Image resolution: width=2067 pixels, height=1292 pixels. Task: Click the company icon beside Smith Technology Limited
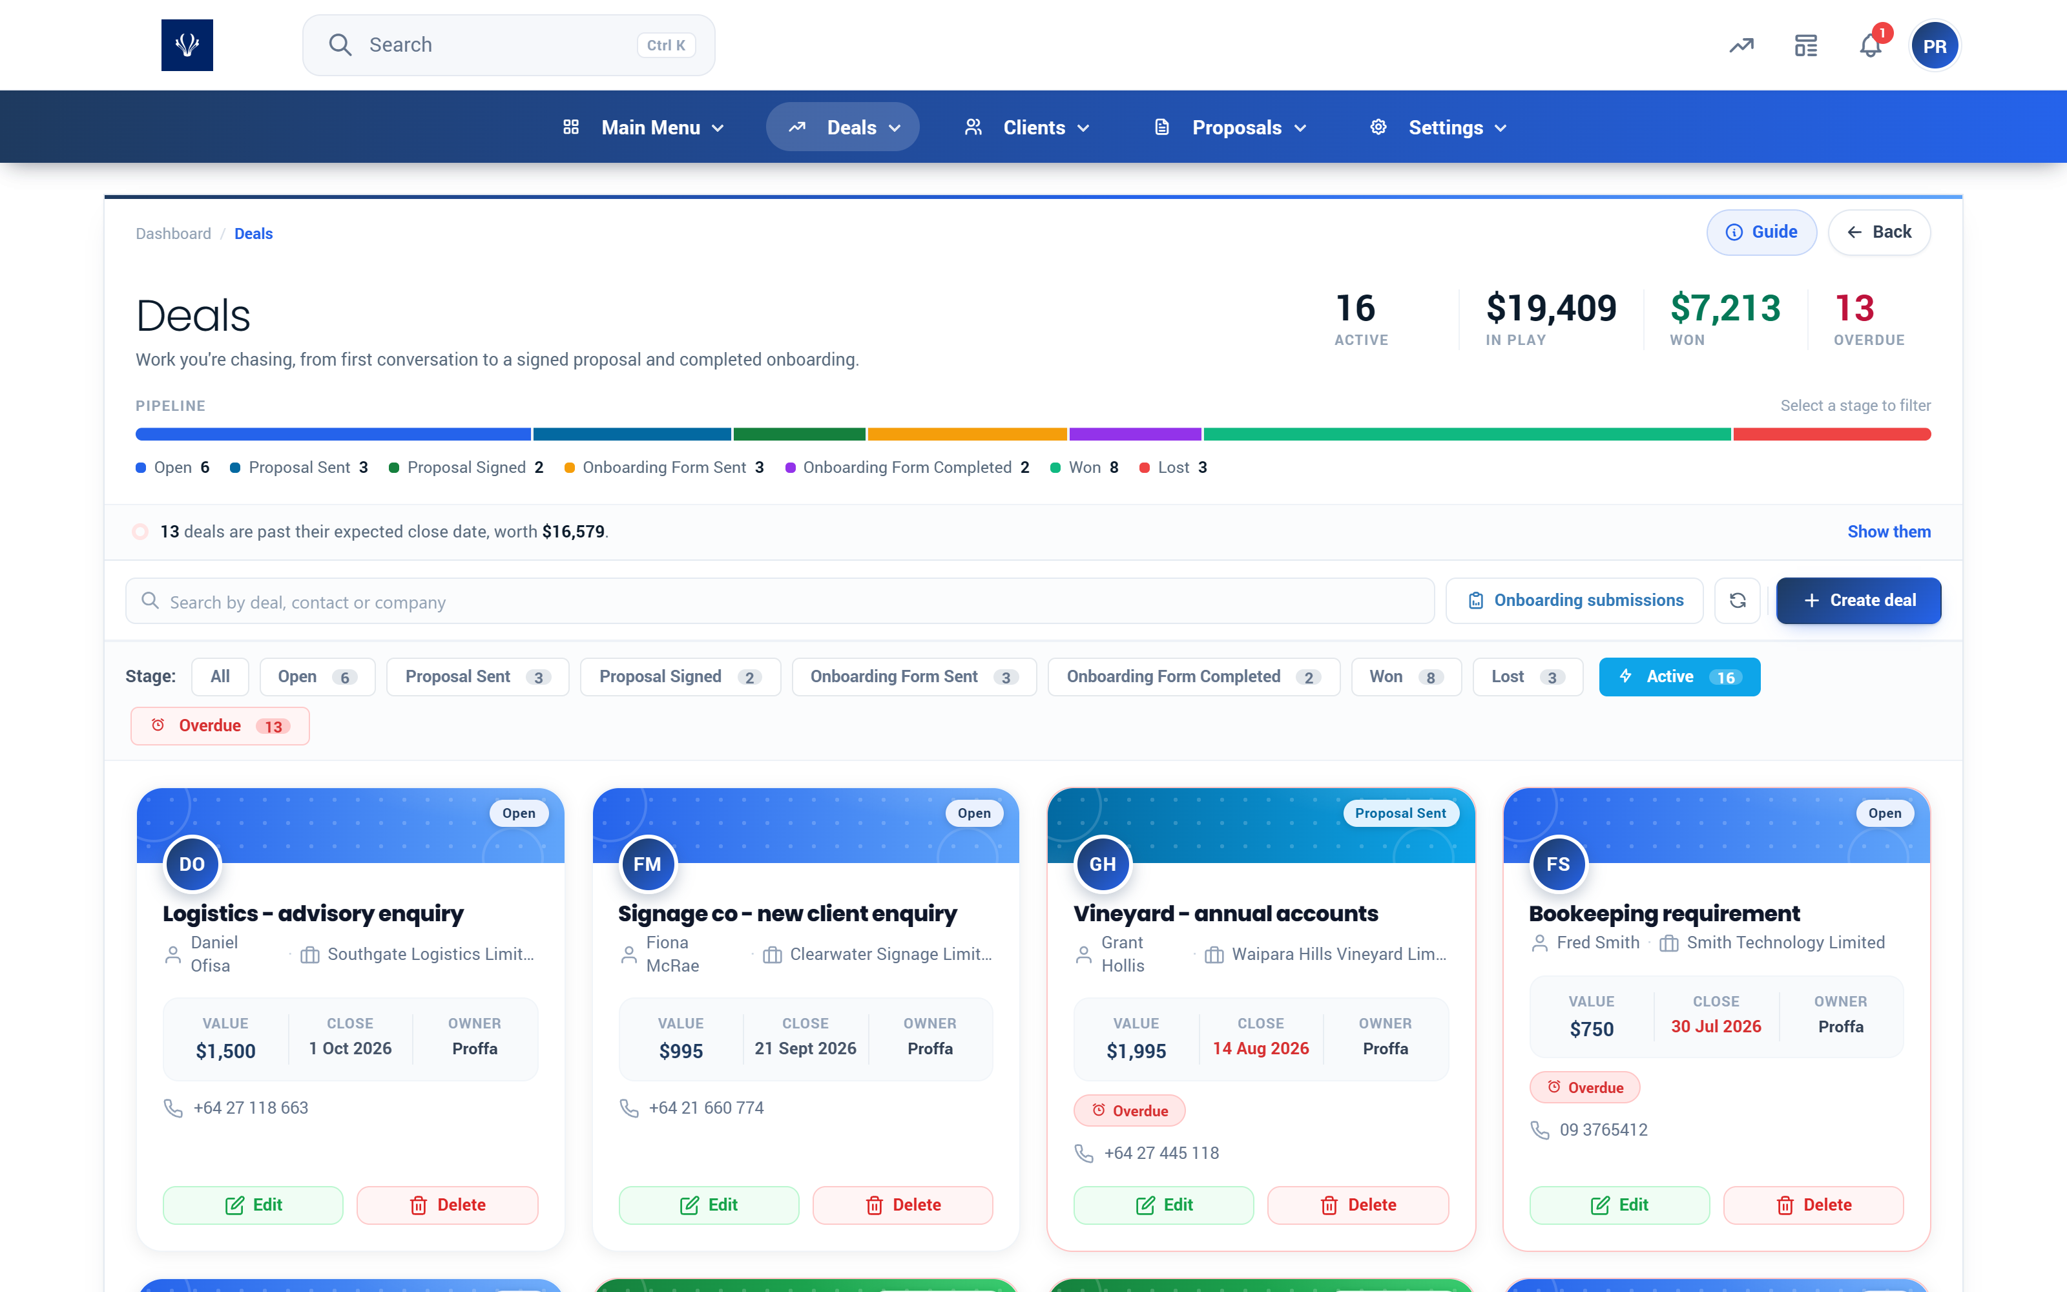(1668, 943)
